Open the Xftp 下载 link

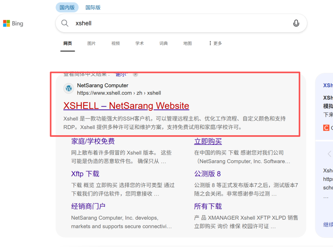click(85, 174)
